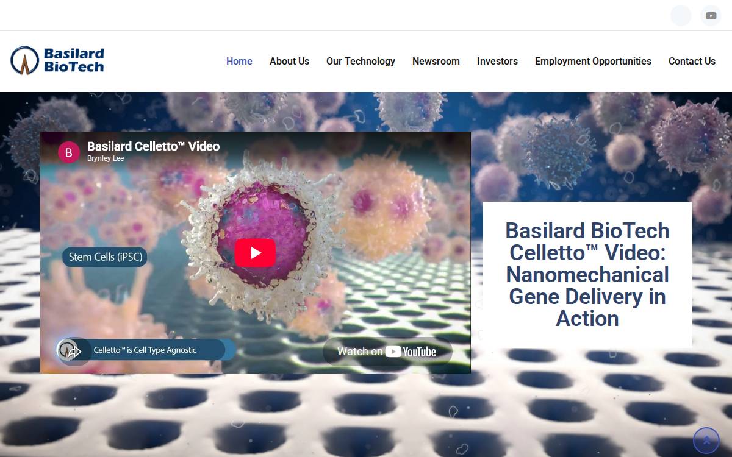Go to the Home menu item
732x457 pixels.
coord(239,61)
